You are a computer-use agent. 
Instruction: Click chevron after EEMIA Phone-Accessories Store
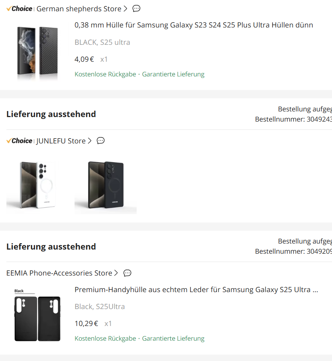point(116,273)
